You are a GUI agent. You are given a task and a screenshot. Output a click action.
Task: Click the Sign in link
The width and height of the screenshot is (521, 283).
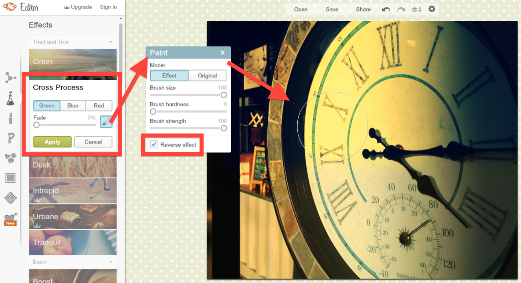click(109, 7)
